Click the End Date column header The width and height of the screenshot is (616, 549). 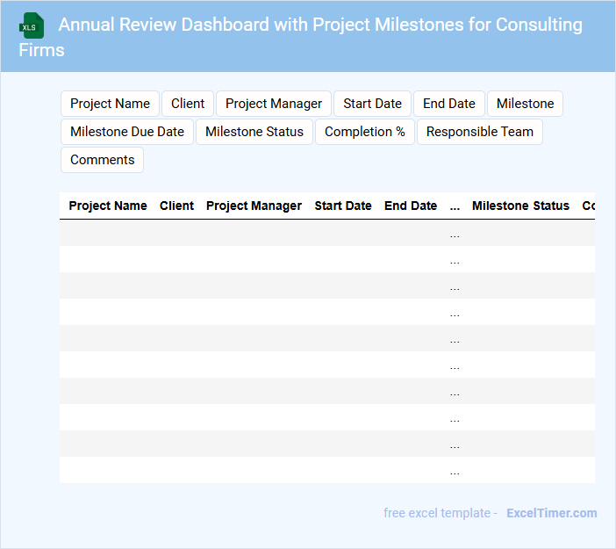click(411, 206)
